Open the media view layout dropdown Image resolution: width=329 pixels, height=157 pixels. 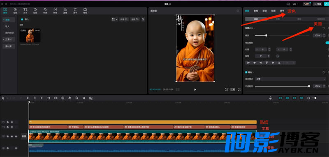point(115,19)
